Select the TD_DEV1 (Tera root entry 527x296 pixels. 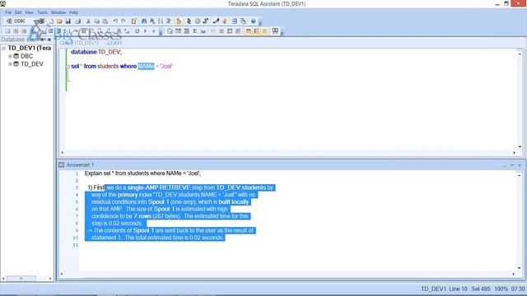(30, 48)
